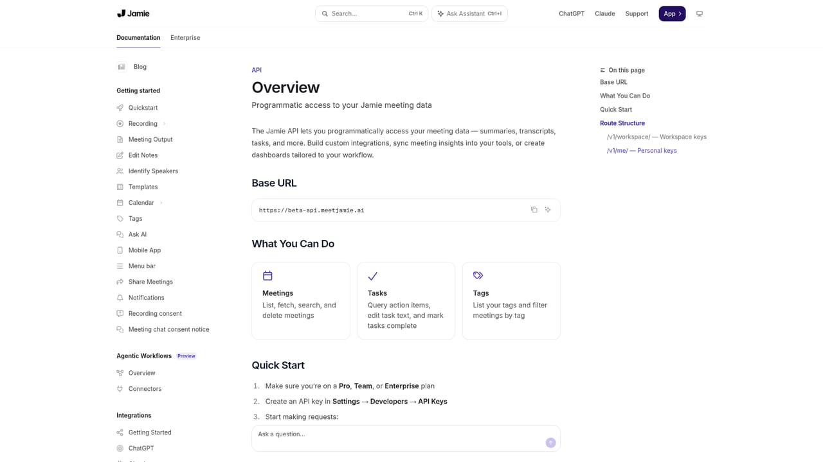Focus the Search field in header
This screenshot has width=823, height=462.
click(372, 13)
